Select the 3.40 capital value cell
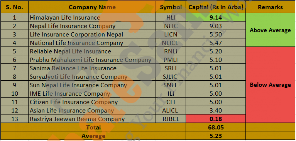 pos(216,110)
